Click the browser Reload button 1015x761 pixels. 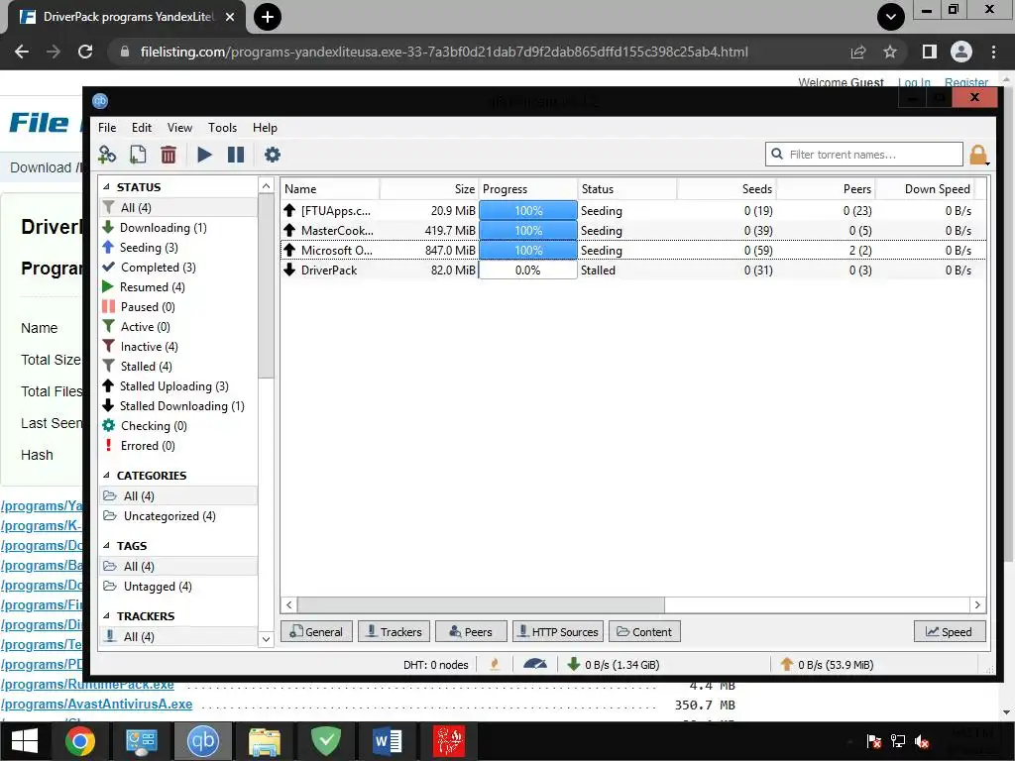click(x=85, y=52)
